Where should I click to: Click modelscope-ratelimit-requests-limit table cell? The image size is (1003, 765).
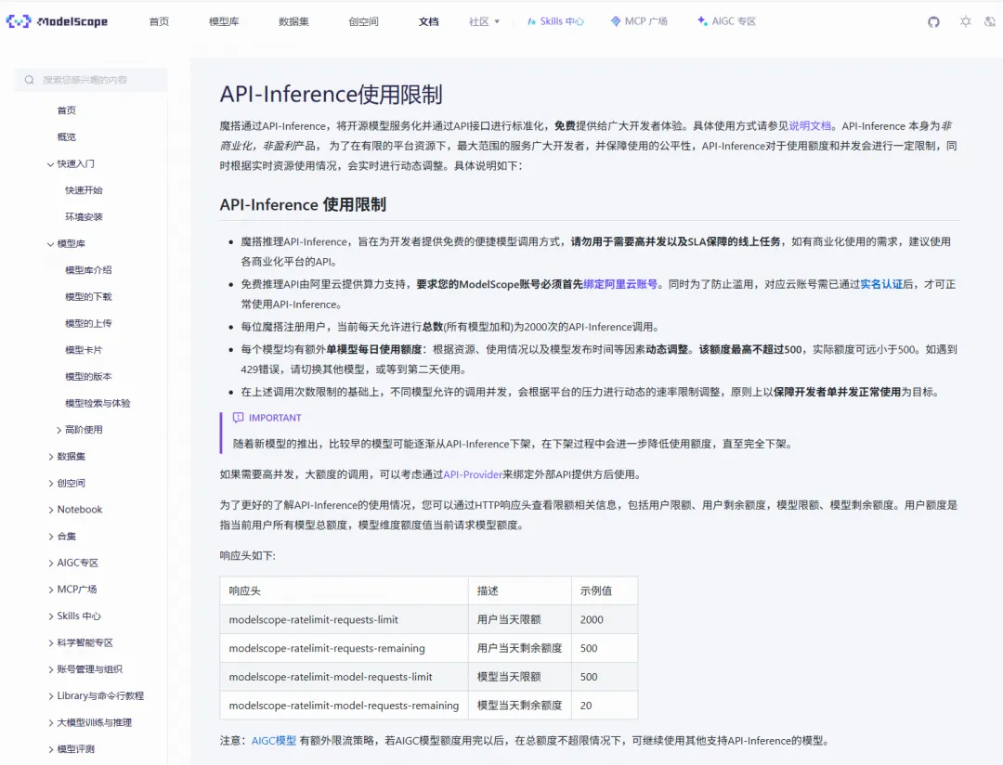(x=345, y=620)
